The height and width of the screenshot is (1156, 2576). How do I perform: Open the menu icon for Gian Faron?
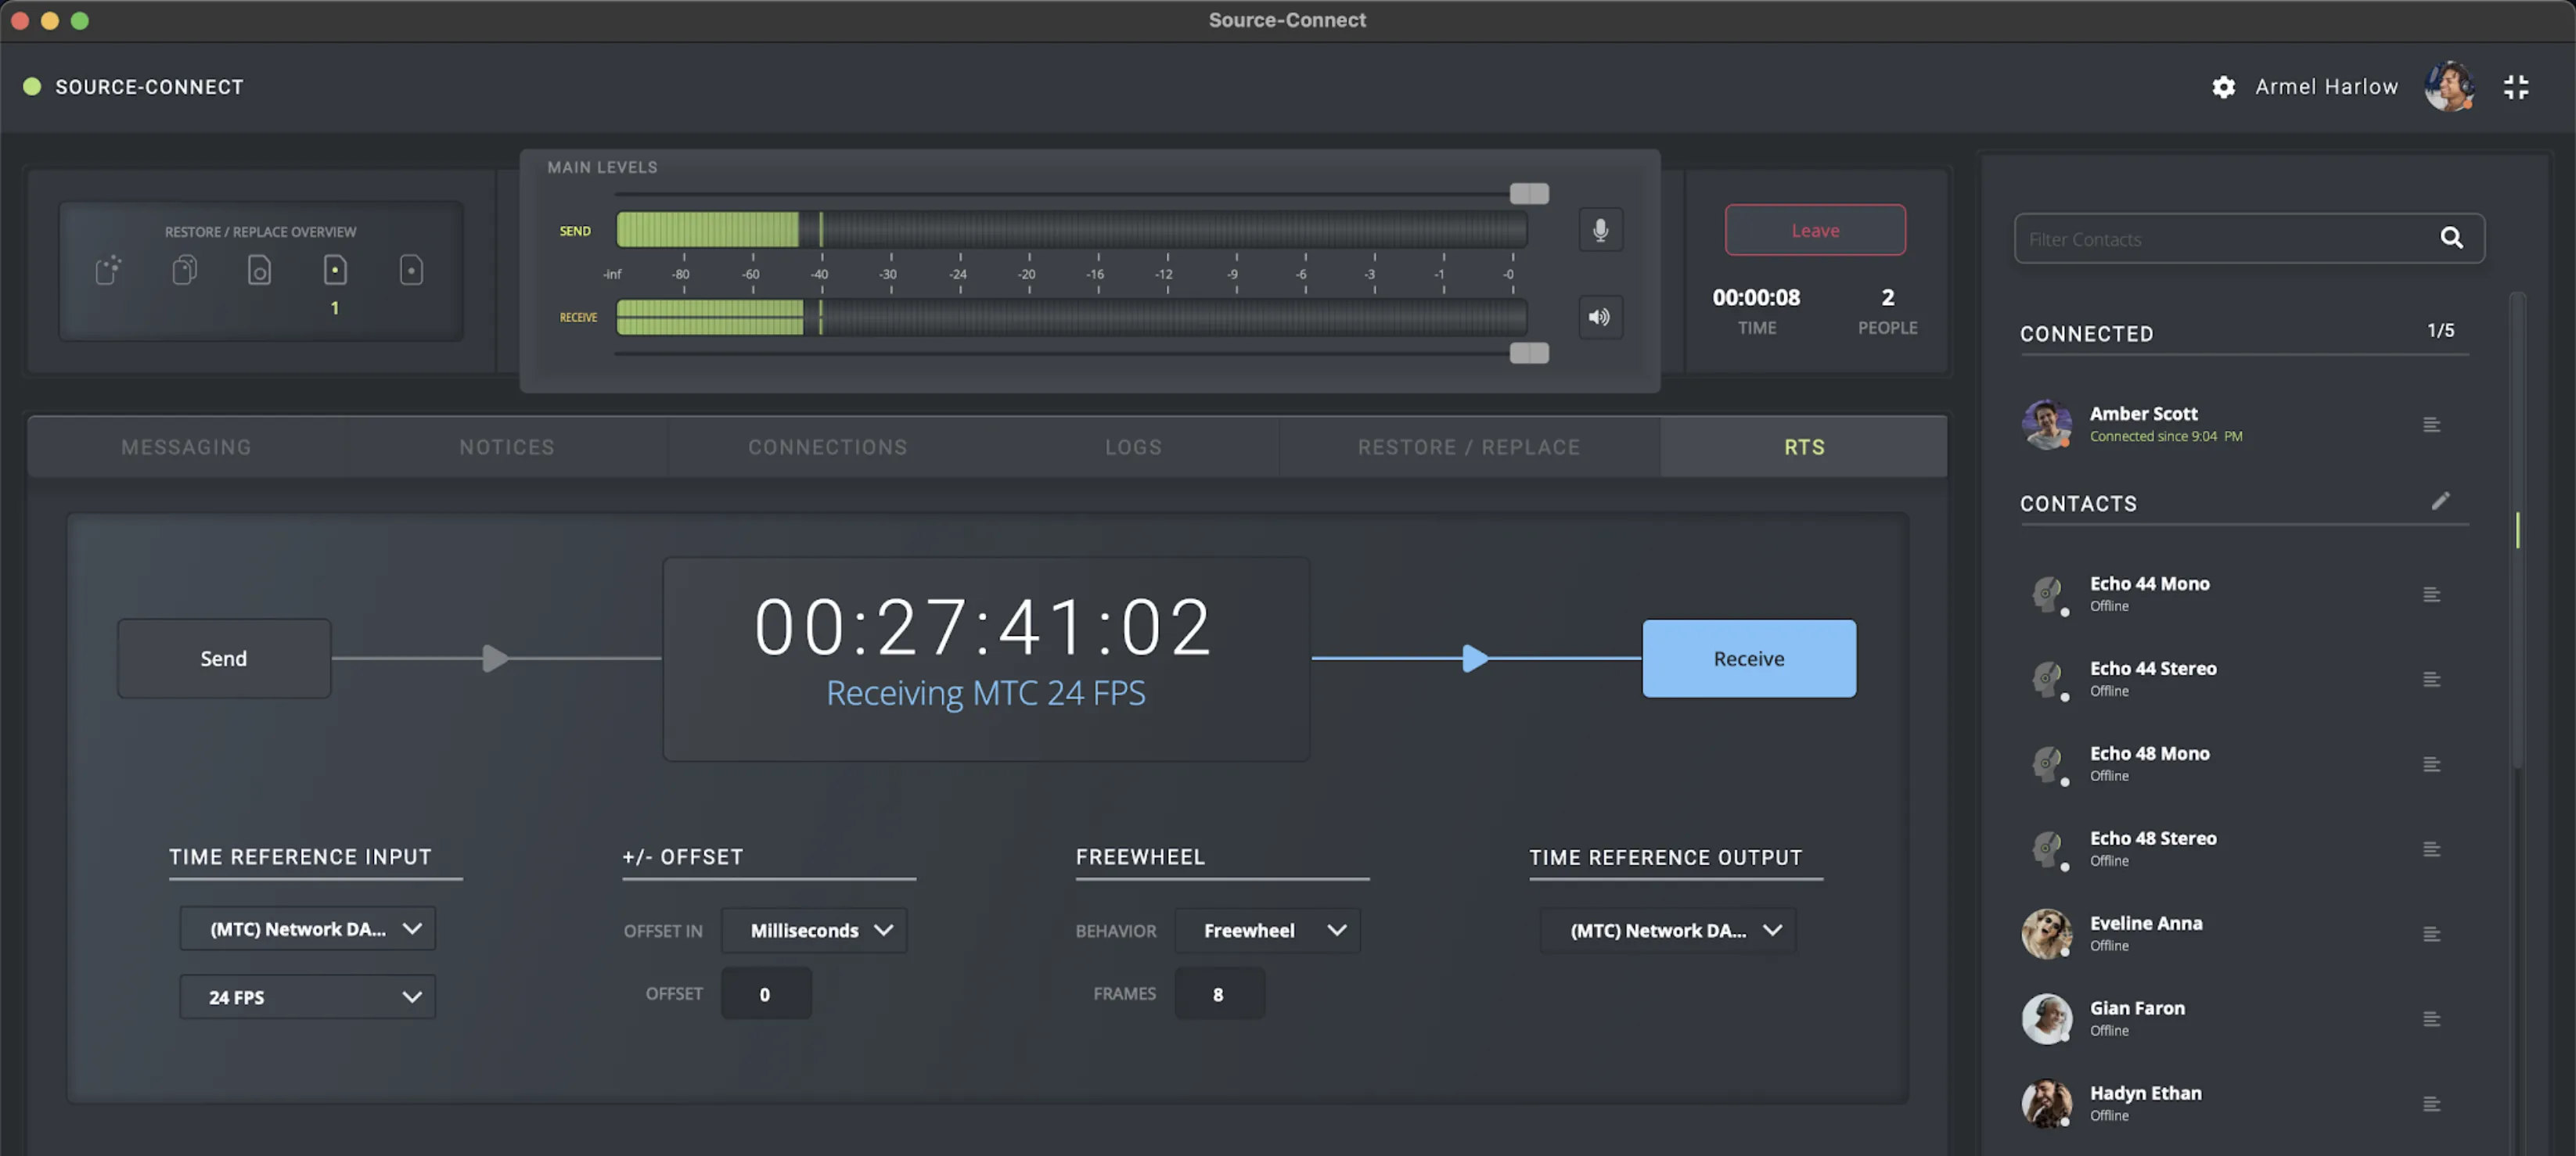2432,1019
